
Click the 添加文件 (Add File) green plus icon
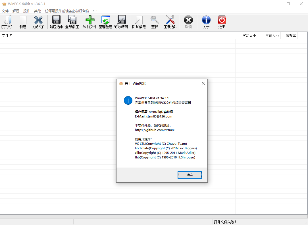click(x=90, y=20)
